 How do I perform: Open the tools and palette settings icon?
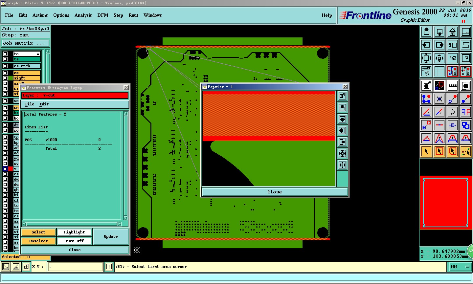pos(426,71)
